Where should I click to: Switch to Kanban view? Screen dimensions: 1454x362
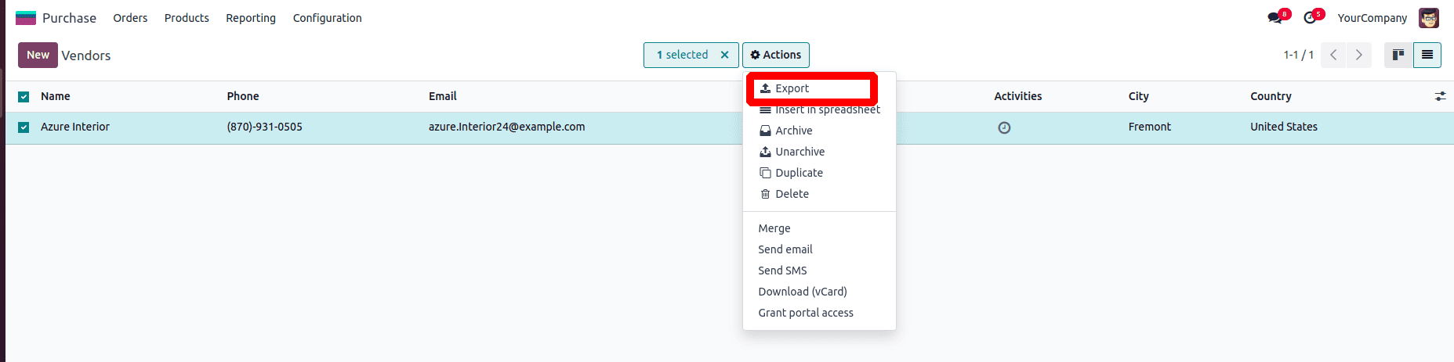[x=1398, y=55]
